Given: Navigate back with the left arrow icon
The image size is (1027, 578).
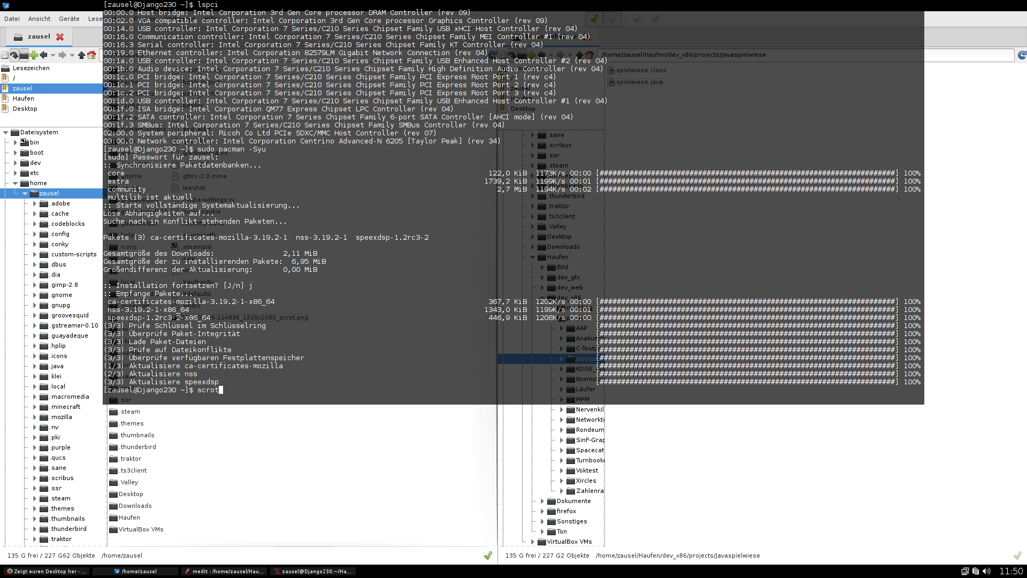Looking at the screenshot, I should click(x=43, y=55).
